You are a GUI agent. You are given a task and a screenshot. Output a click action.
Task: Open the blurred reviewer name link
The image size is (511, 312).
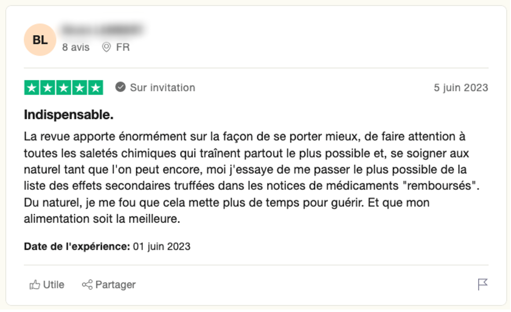[x=102, y=30]
